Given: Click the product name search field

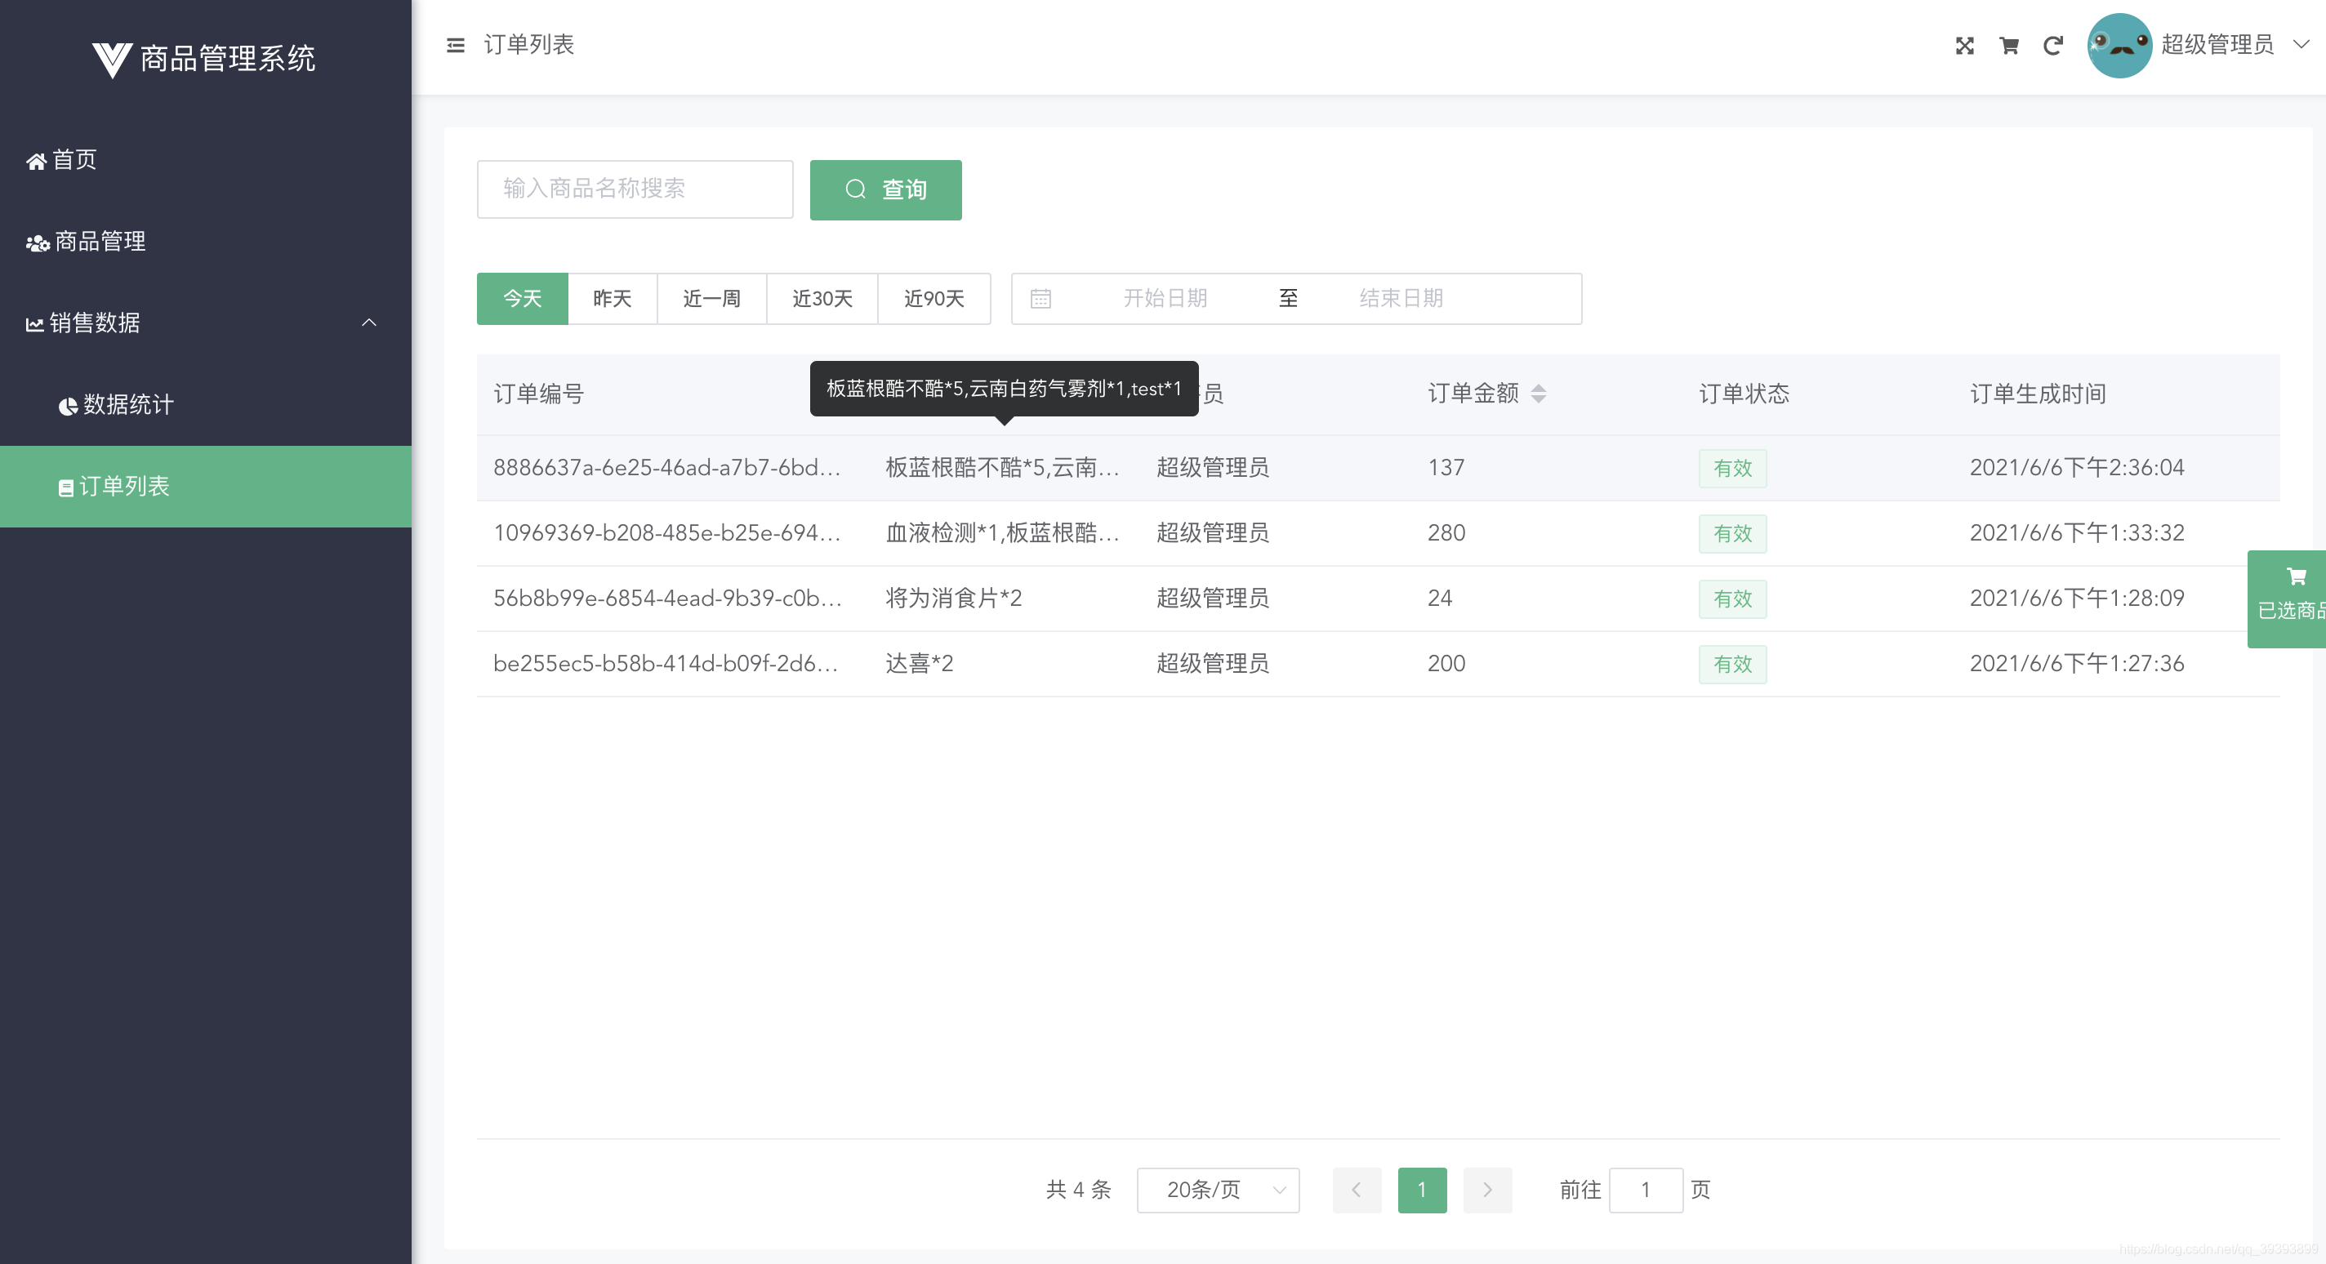Looking at the screenshot, I should (635, 189).
